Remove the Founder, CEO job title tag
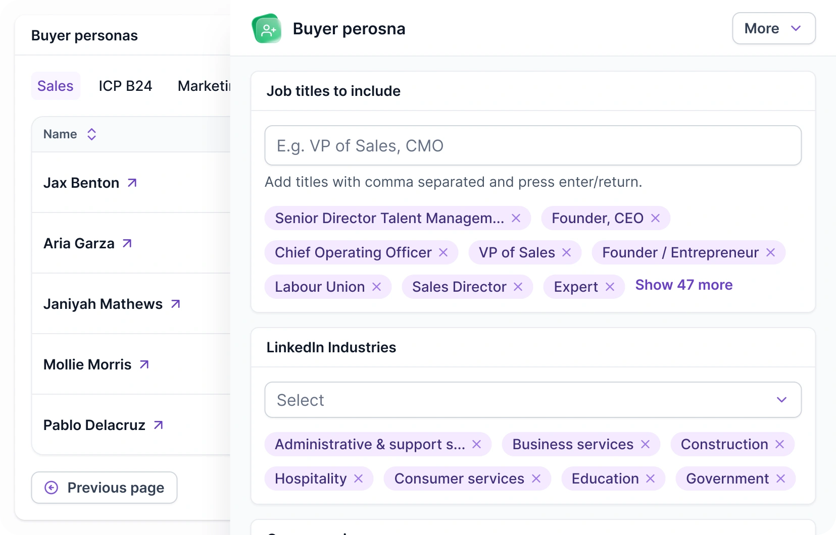This screenshot has height=535, width=836. 655,218
